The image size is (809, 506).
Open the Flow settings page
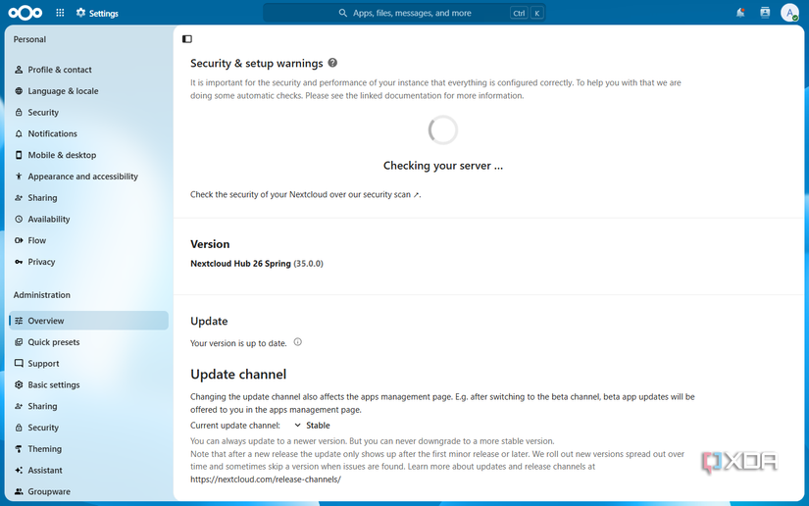pos(88,240)
